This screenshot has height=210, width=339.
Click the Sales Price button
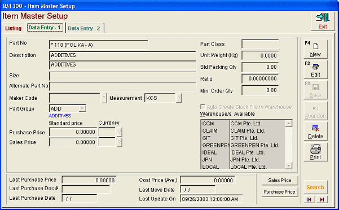coord(280,181)
